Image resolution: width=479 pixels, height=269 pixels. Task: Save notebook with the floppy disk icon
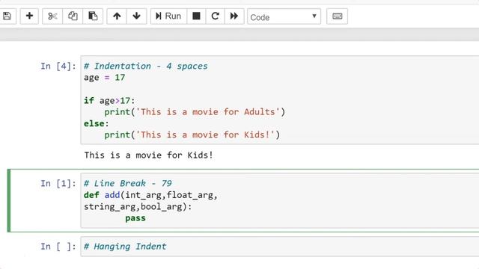pos(7,16)
